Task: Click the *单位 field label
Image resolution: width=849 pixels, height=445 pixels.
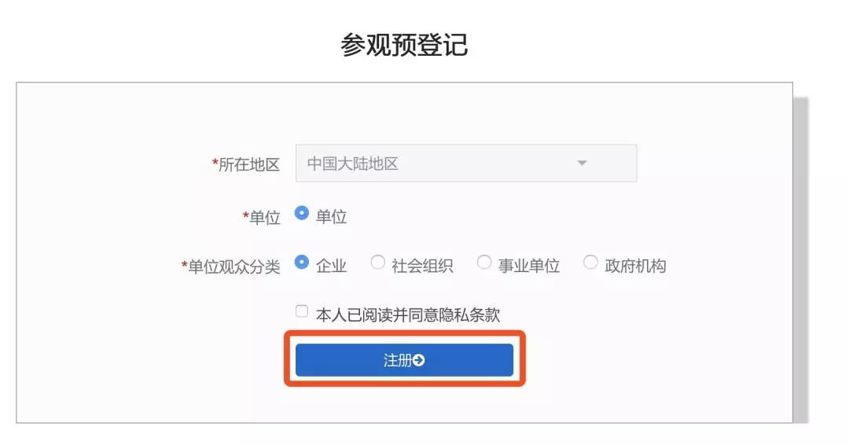Action: coord(261,218)
